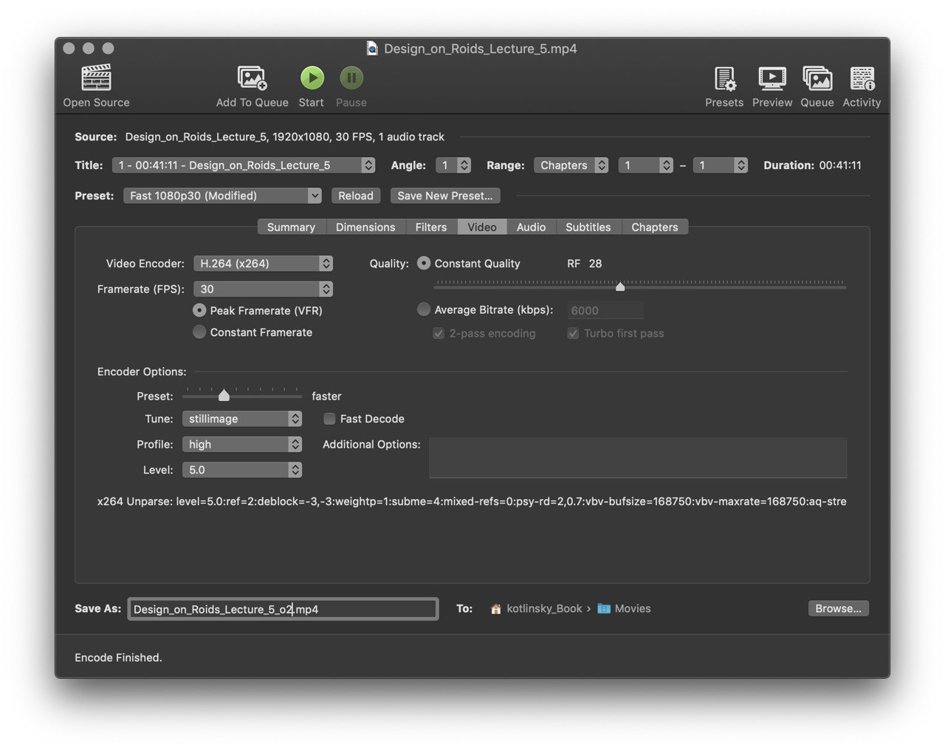
Task: Click the home folder icon kotlinsky_Book
Action: (496, 609)
